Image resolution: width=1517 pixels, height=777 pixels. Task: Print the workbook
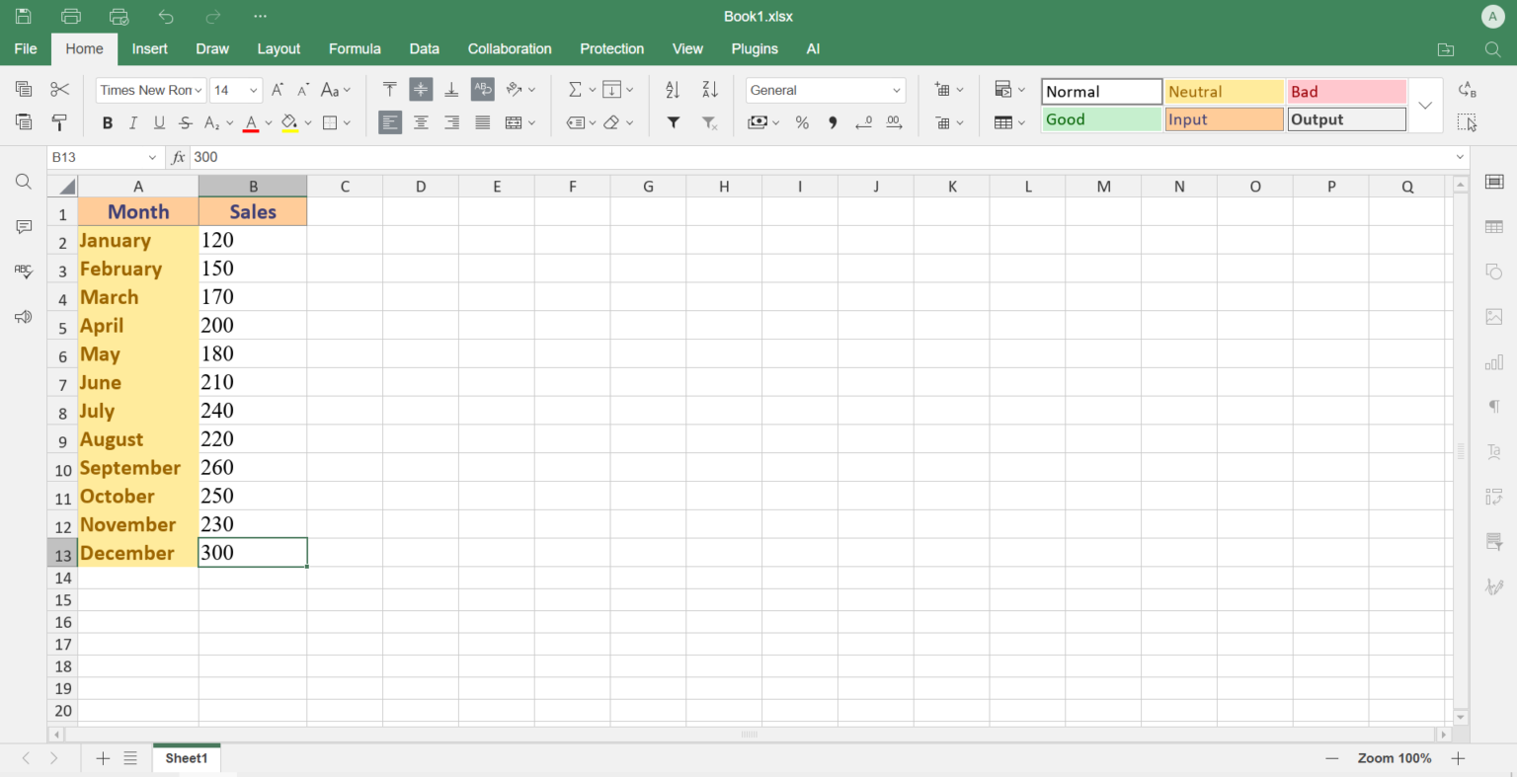(69, 16)
